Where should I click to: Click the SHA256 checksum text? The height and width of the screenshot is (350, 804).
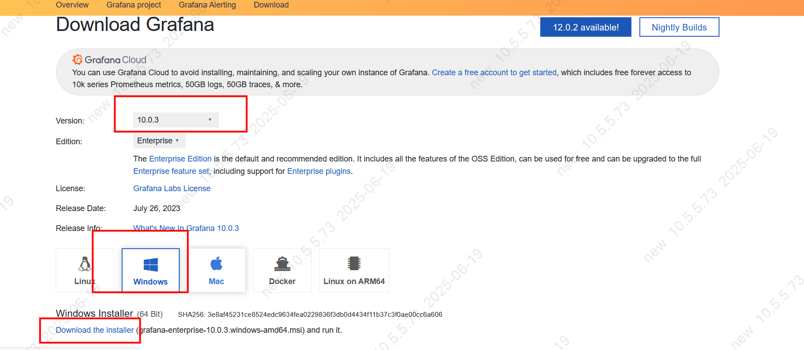coord(310,315)
